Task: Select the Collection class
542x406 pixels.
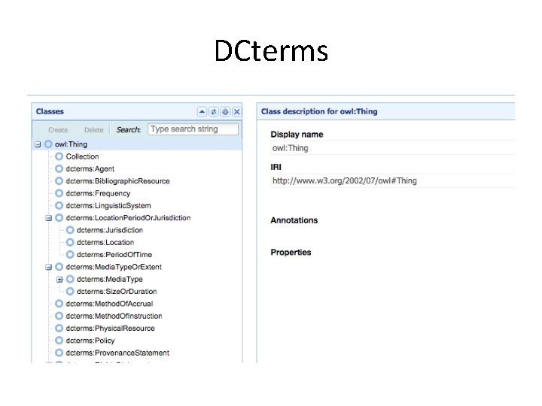Action: pyautogui.click(x=82, y=156)
